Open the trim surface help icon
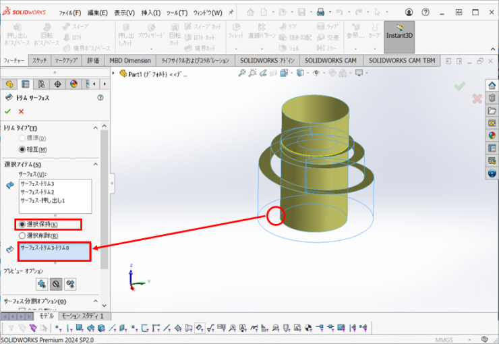Screen dimensions: 499x344 (x=100, y=98)
